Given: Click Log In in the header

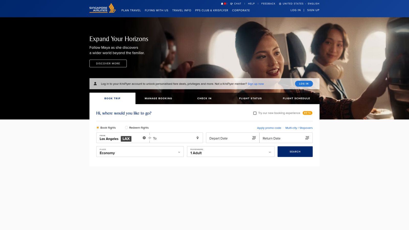Looking at the screenshot, I should pos(296,10).
